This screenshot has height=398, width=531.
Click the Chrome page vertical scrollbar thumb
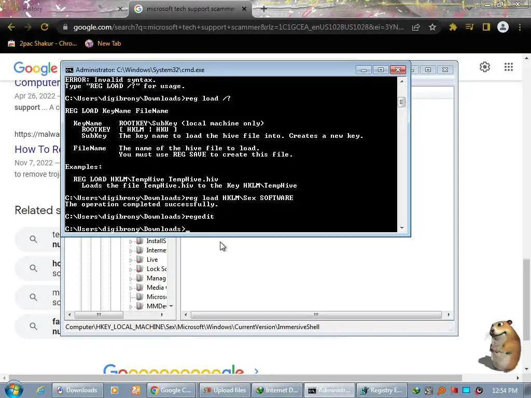(x=526, y=300)
